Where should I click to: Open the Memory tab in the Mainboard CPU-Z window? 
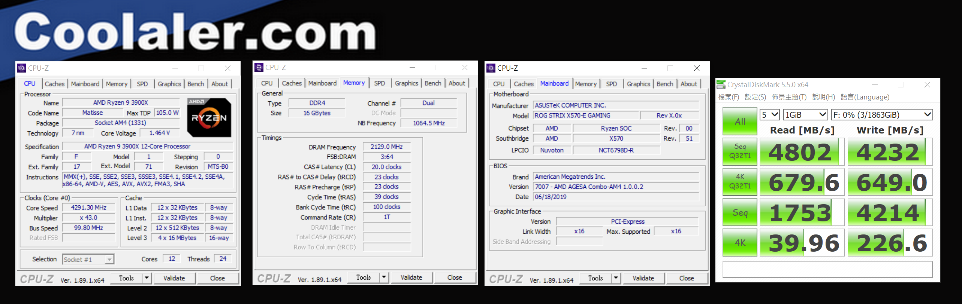586,84
